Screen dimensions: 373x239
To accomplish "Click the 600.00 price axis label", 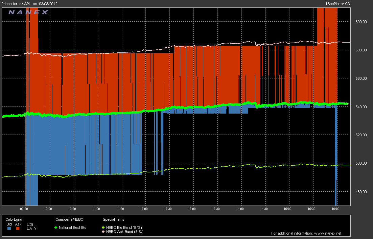I will click(x=361, y=22).
